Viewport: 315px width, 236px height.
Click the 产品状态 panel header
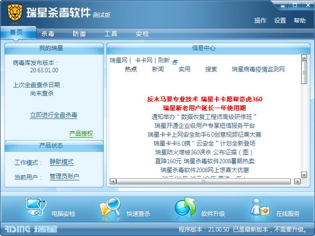pyautogui.click(x=54, y=146)
